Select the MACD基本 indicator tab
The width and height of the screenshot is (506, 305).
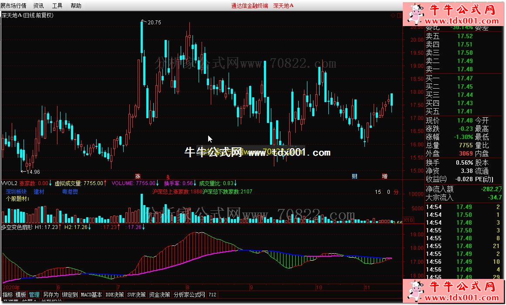(91, 295)
